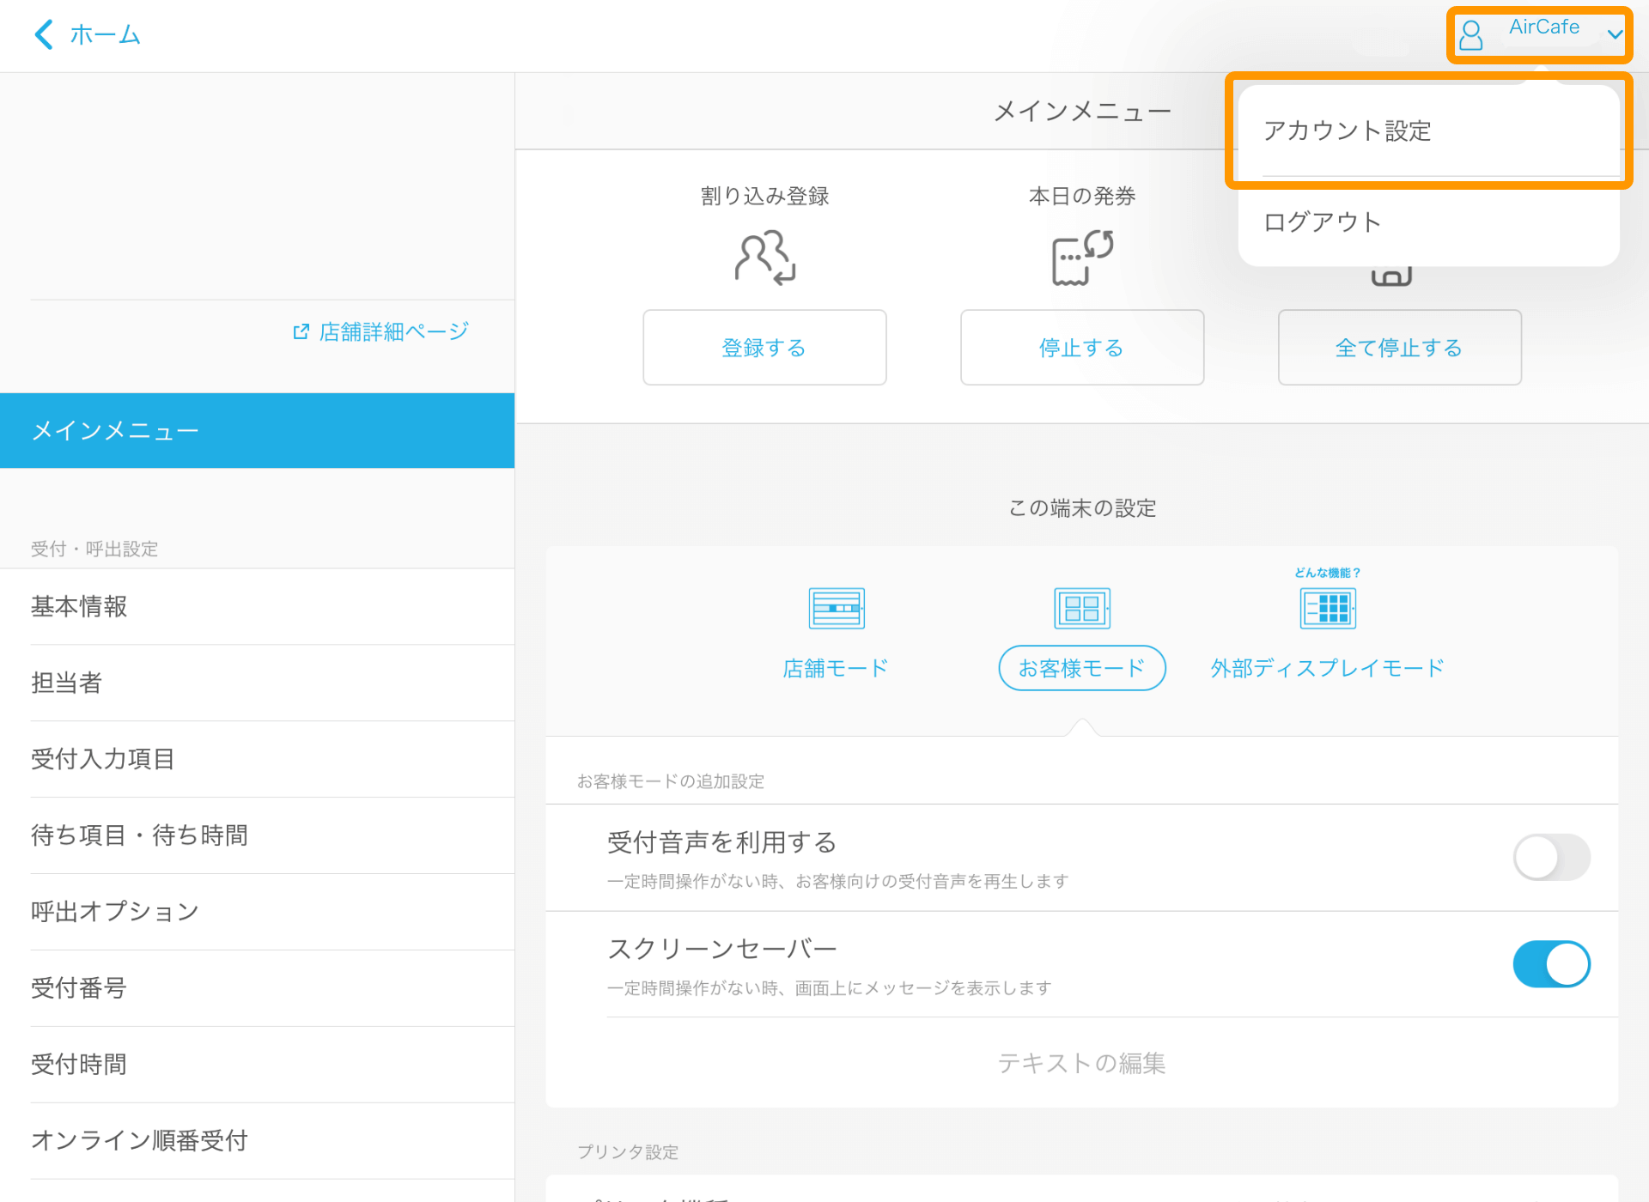Click the 割り込み登録 person icon

[x=763, y=255]
